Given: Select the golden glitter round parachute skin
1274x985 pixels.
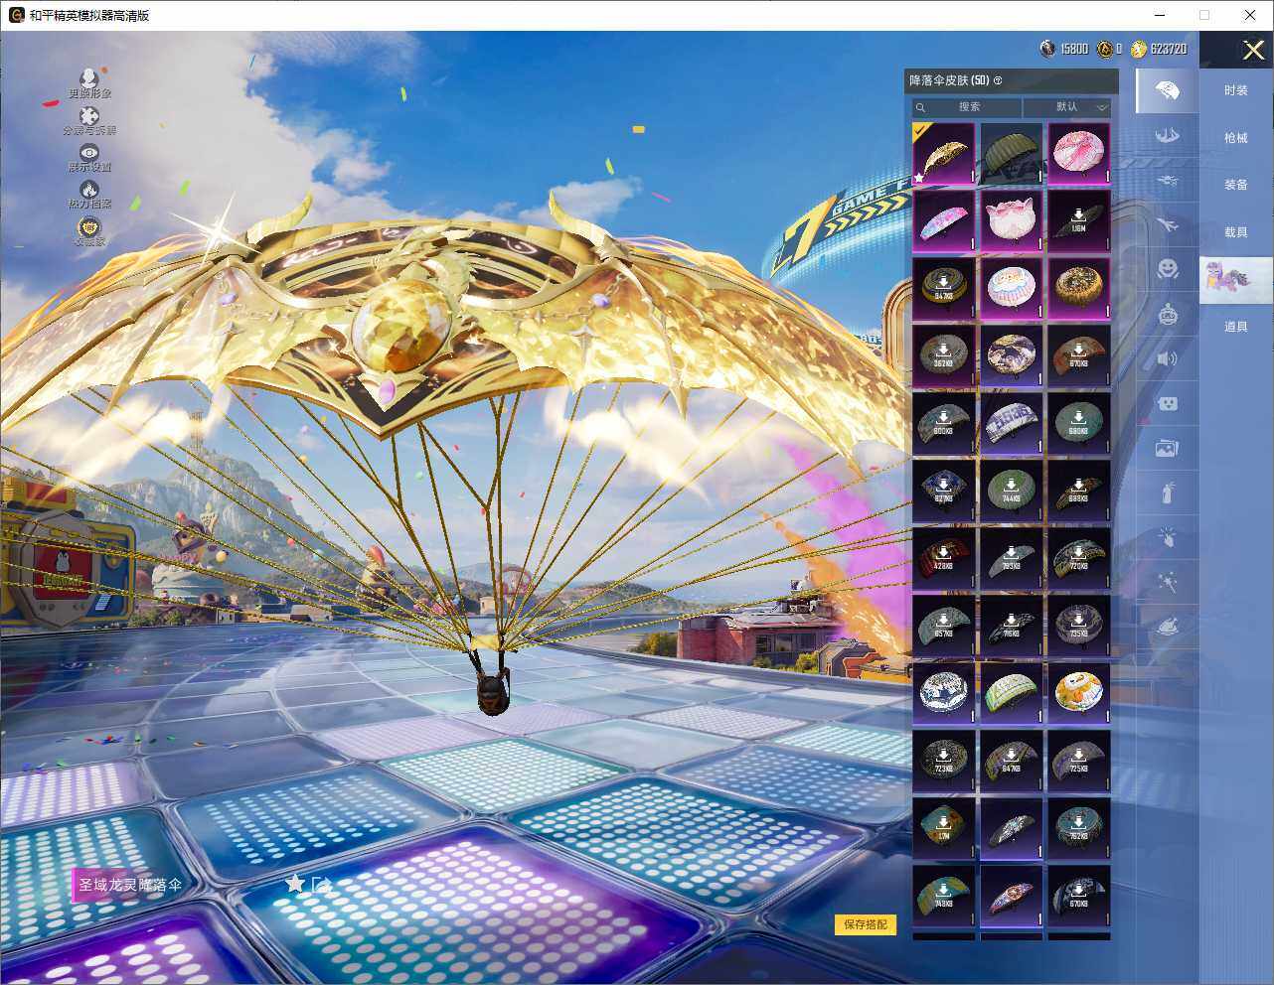Looking at the screenshot, I should [1079, 289].
